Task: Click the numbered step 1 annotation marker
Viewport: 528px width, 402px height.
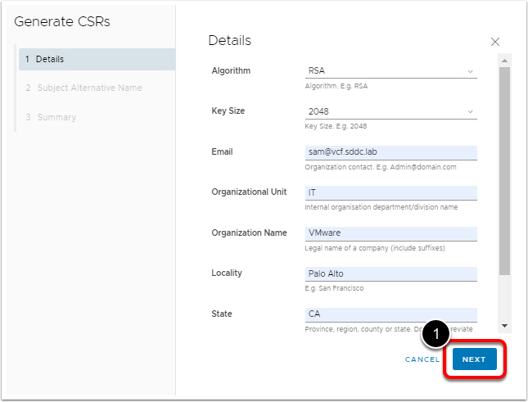Action: [438, 334]
